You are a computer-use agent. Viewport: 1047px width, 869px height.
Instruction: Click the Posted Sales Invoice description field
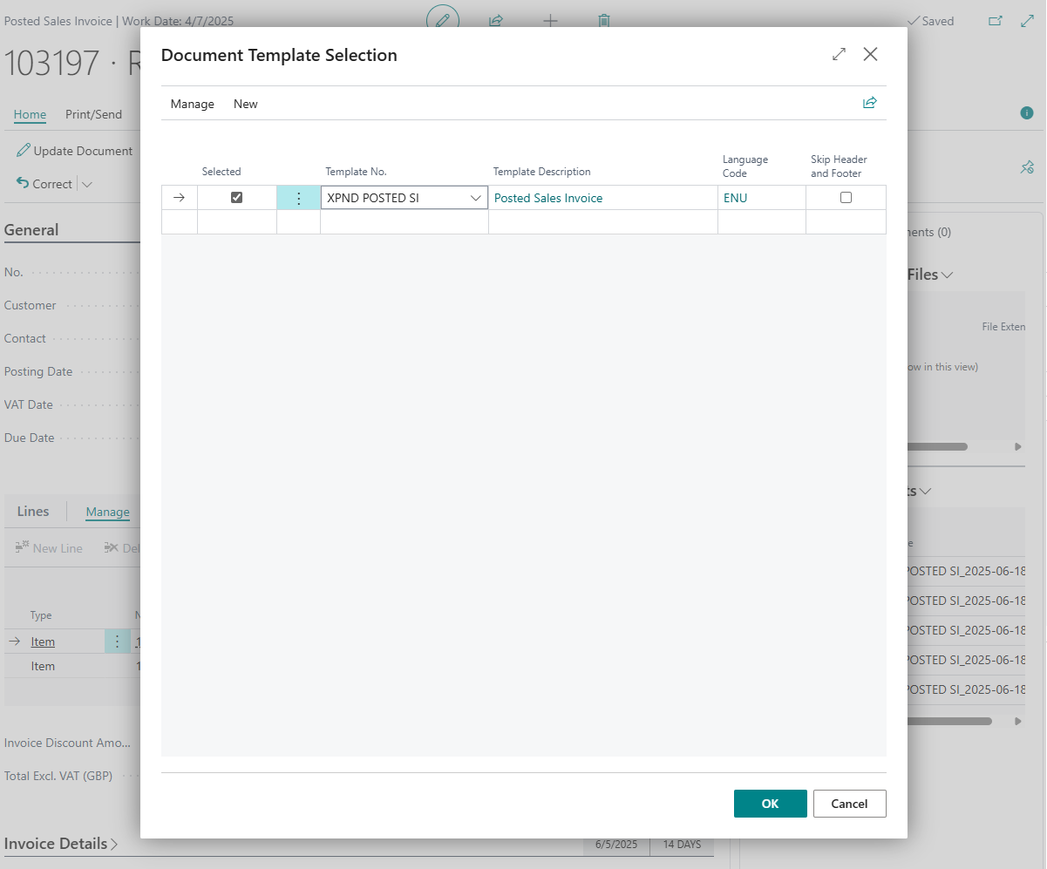pyautogui.click(x=548, y=198)
